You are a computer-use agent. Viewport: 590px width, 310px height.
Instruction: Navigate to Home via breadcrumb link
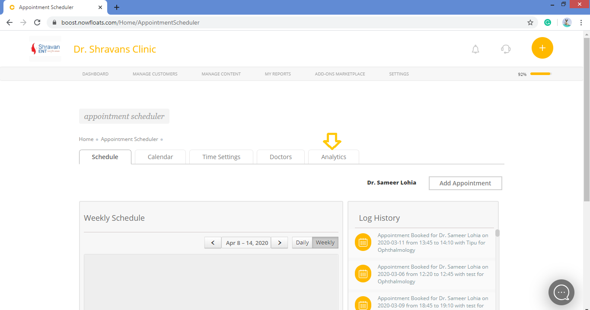coord(86,139)
